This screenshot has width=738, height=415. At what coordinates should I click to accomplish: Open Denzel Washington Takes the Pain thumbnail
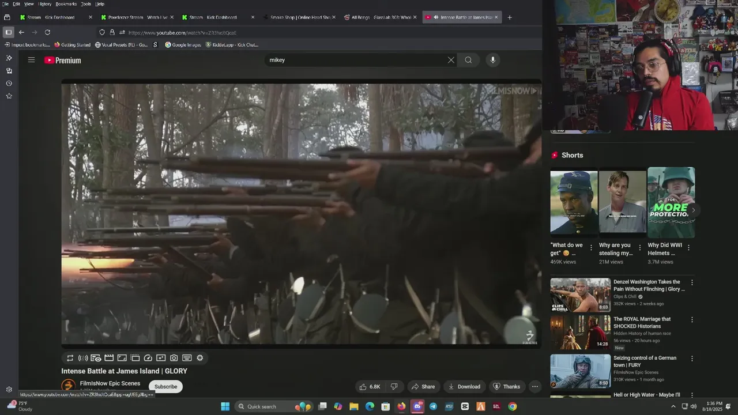pos(580,295)
